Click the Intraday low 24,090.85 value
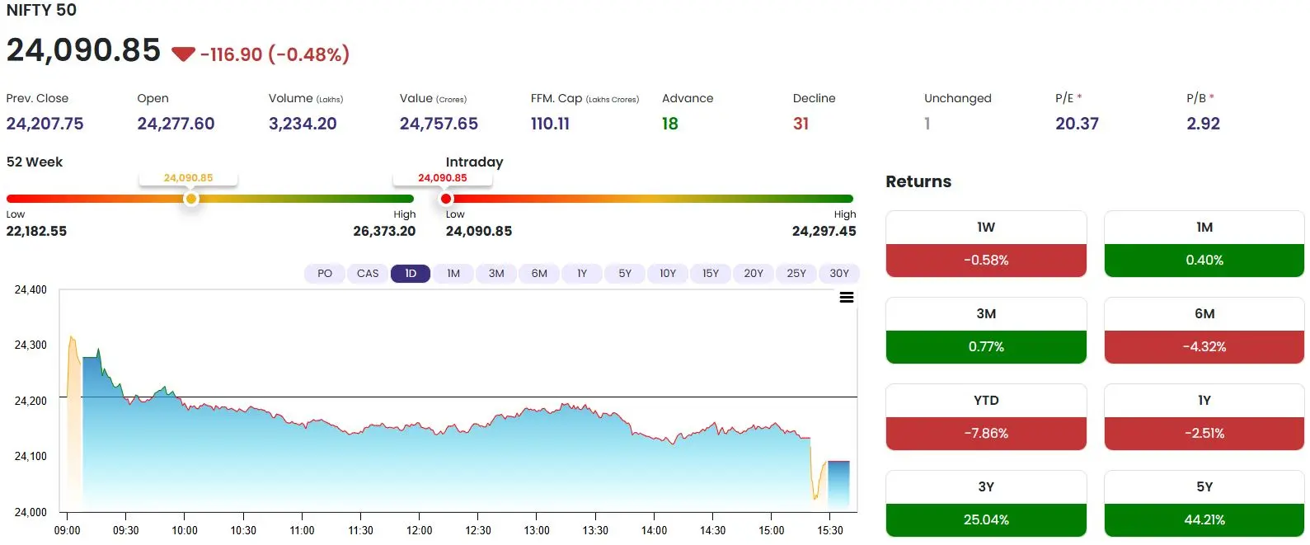The width and height of the screenshot is (1310, 545). tap(479, 232)
